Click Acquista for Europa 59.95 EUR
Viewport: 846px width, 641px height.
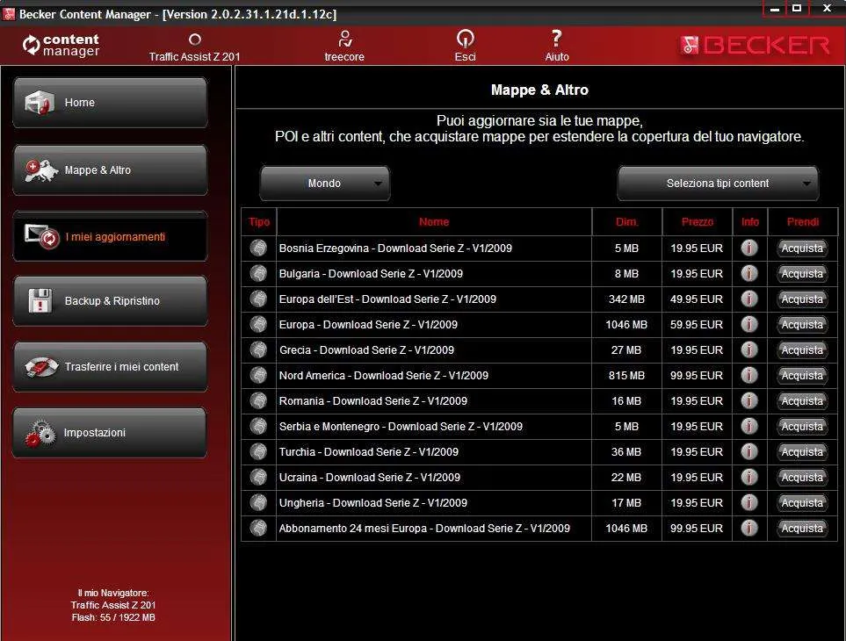point(802,324)
